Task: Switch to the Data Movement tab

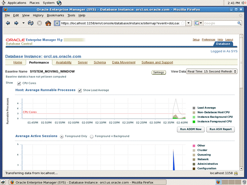Action: pos(123,62)
